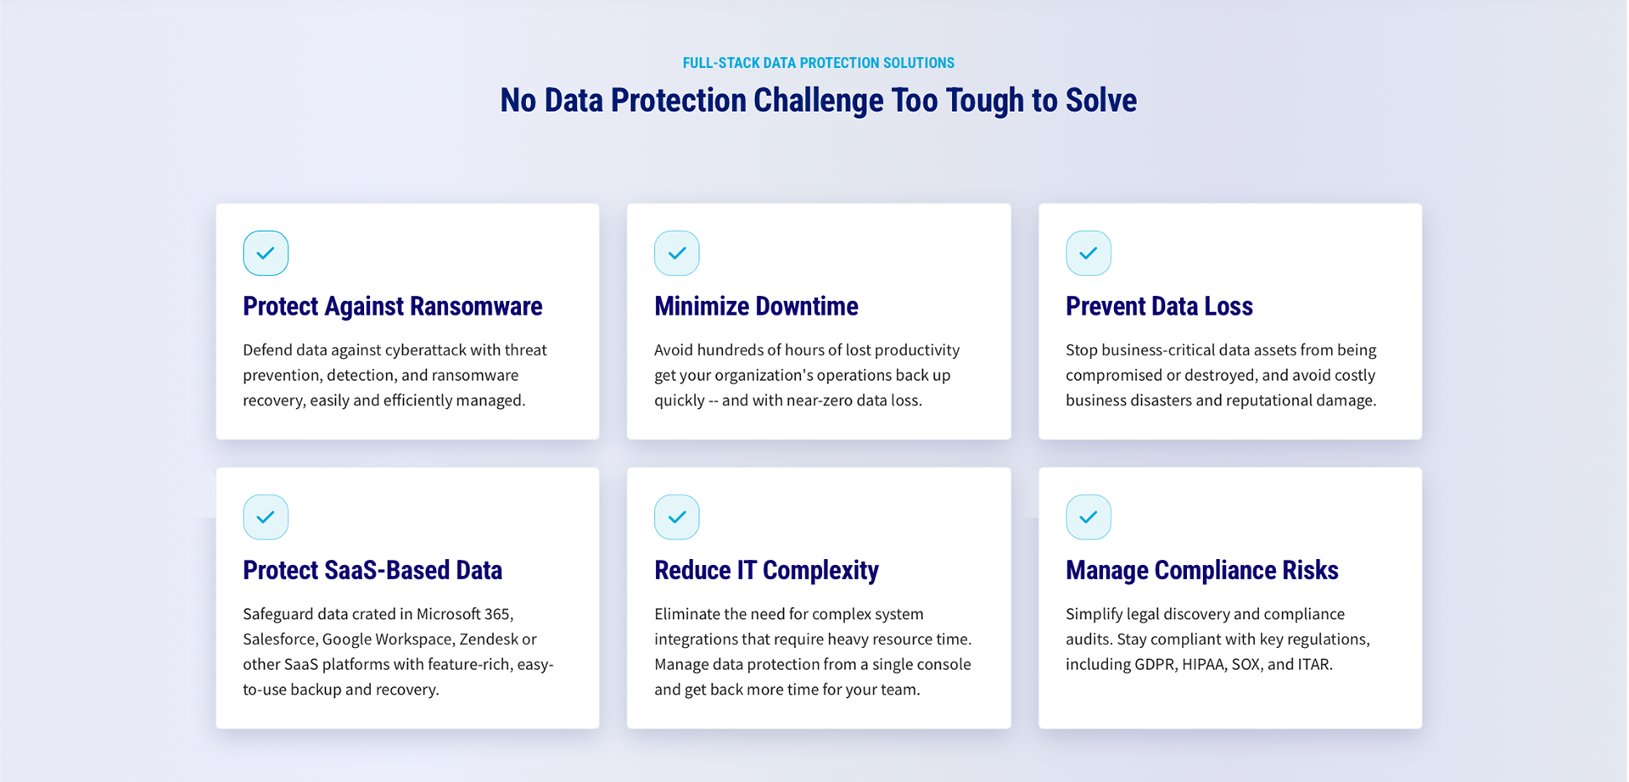This screenshot has height=782, width=1629.
Task: Click the single console description paragraph
Action: coord(813,651)
